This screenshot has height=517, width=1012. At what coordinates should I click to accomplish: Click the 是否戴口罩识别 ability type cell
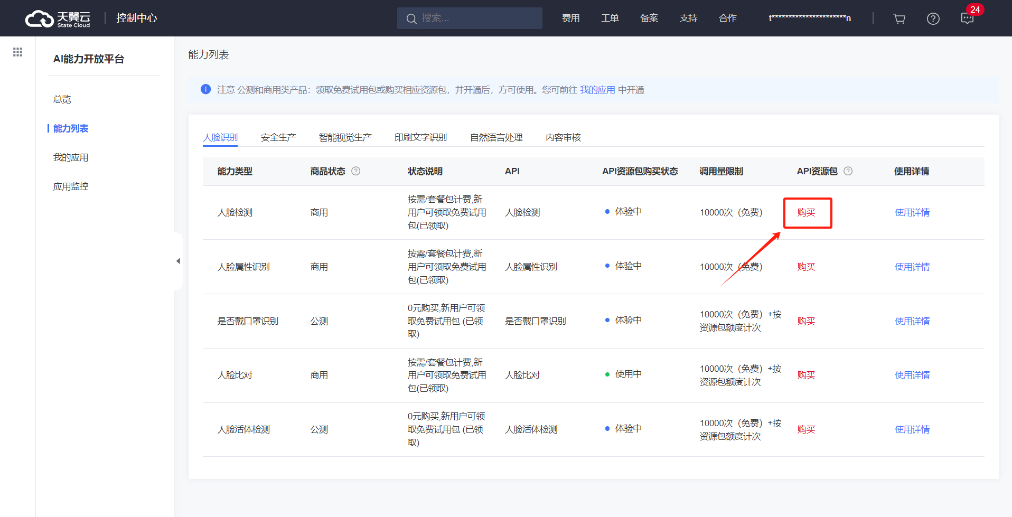(248, 321)
